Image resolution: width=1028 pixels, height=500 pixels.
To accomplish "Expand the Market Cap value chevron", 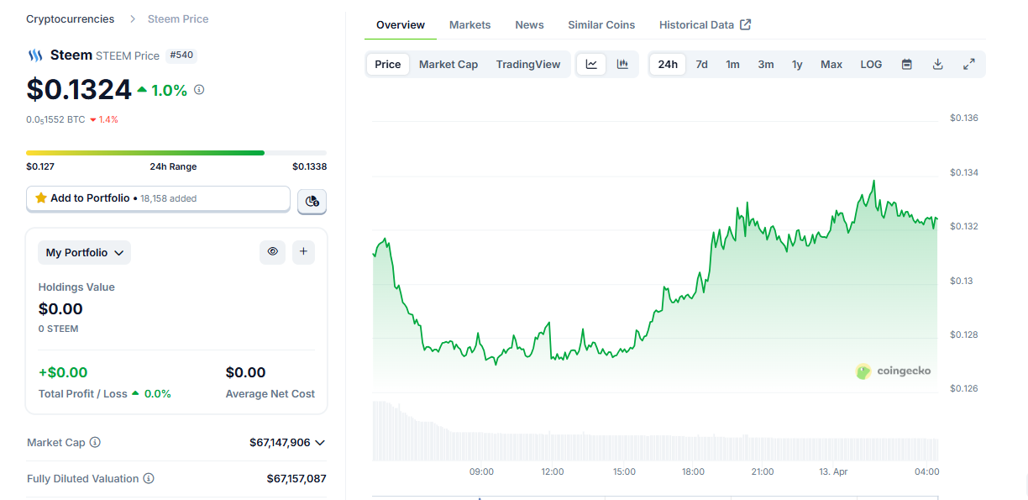I will 319,442.
